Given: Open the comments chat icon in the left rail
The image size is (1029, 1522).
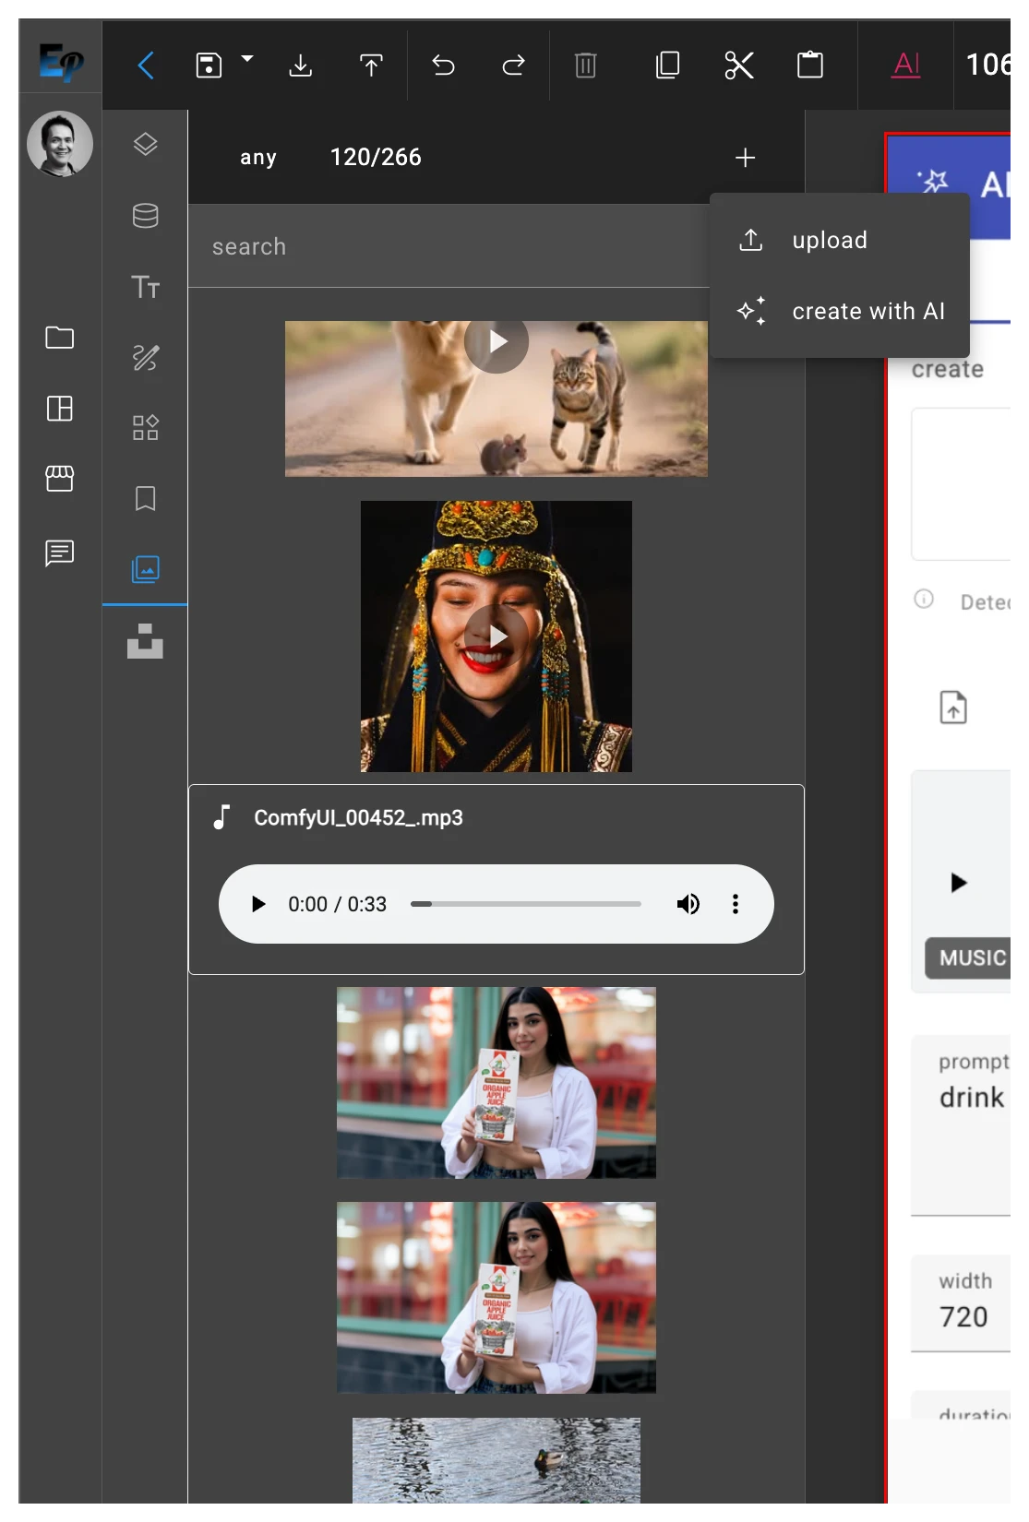Looking at the screenshot, I should (60, 553).
